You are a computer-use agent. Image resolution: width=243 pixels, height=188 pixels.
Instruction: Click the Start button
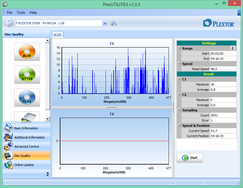190,158
